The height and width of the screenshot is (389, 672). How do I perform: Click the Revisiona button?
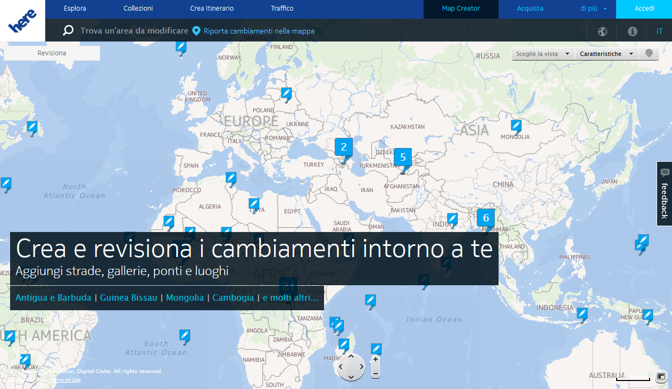coord(52,53)
